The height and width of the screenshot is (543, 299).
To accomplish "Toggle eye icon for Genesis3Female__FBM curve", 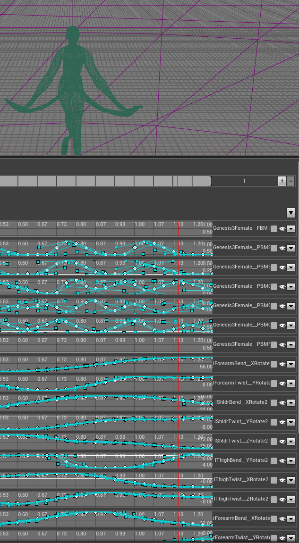I will click(282, 229).
